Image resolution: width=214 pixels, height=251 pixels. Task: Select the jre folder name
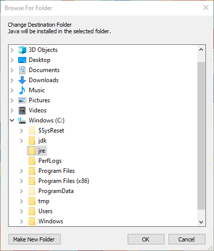coord(42,151)
